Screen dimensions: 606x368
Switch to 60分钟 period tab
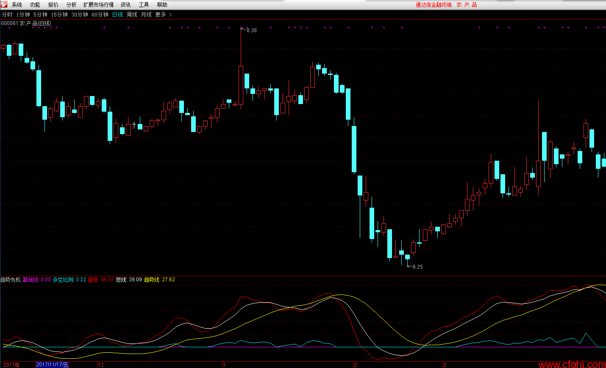pos(100,14)
